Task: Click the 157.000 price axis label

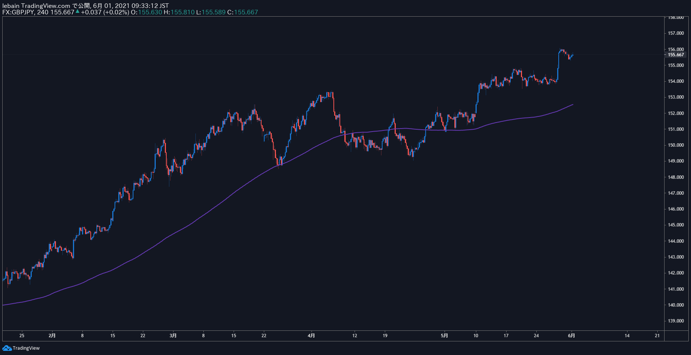Action: 676,33
